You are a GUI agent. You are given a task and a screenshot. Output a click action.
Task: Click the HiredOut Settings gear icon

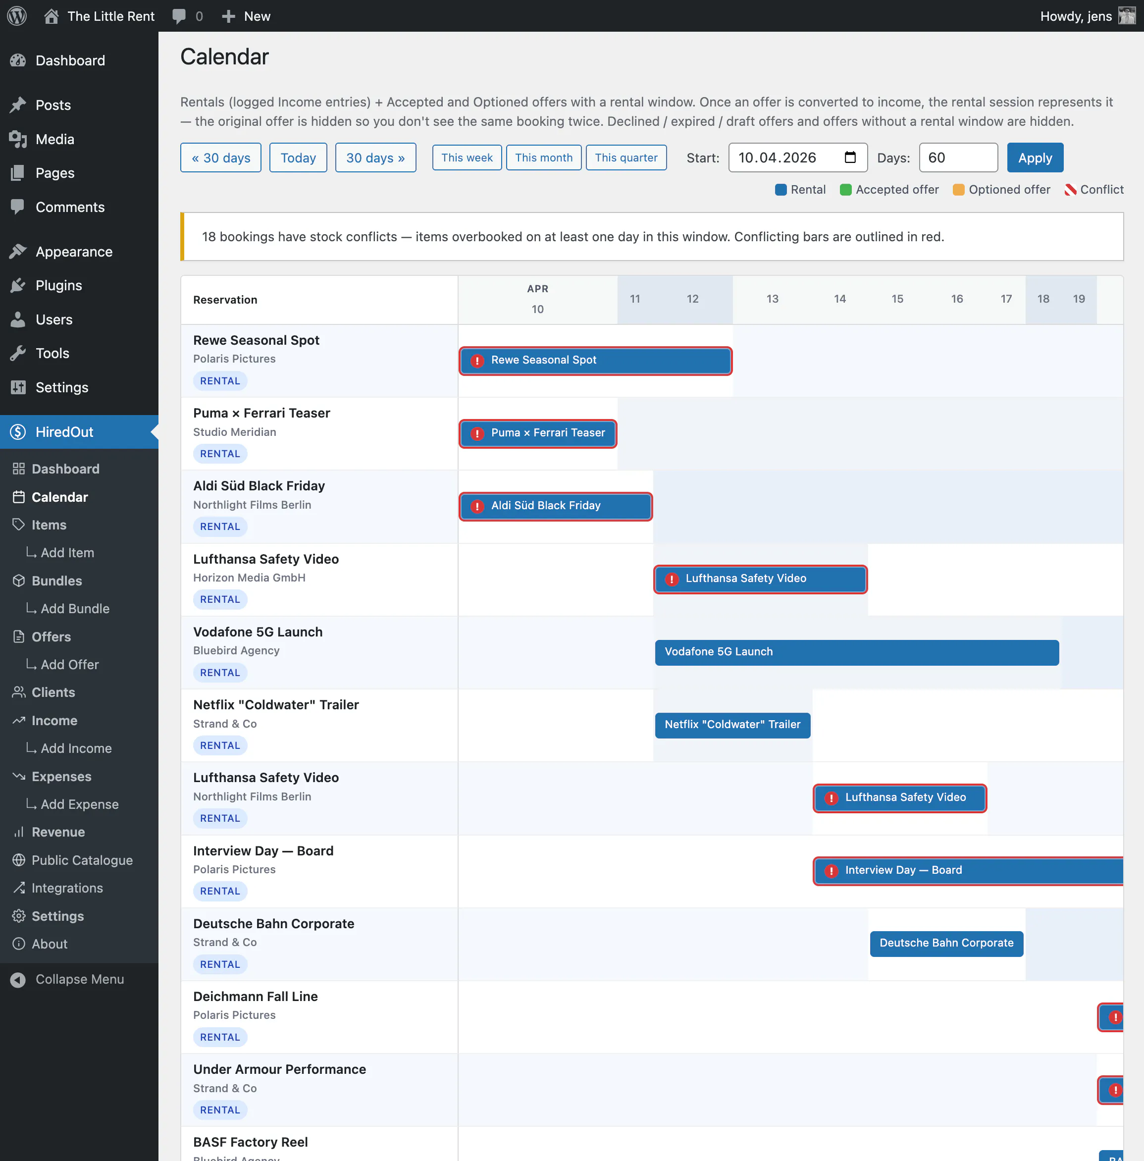[x=19, y=916]
